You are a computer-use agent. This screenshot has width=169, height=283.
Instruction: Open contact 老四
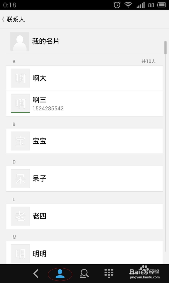click(x=84, y=216)
